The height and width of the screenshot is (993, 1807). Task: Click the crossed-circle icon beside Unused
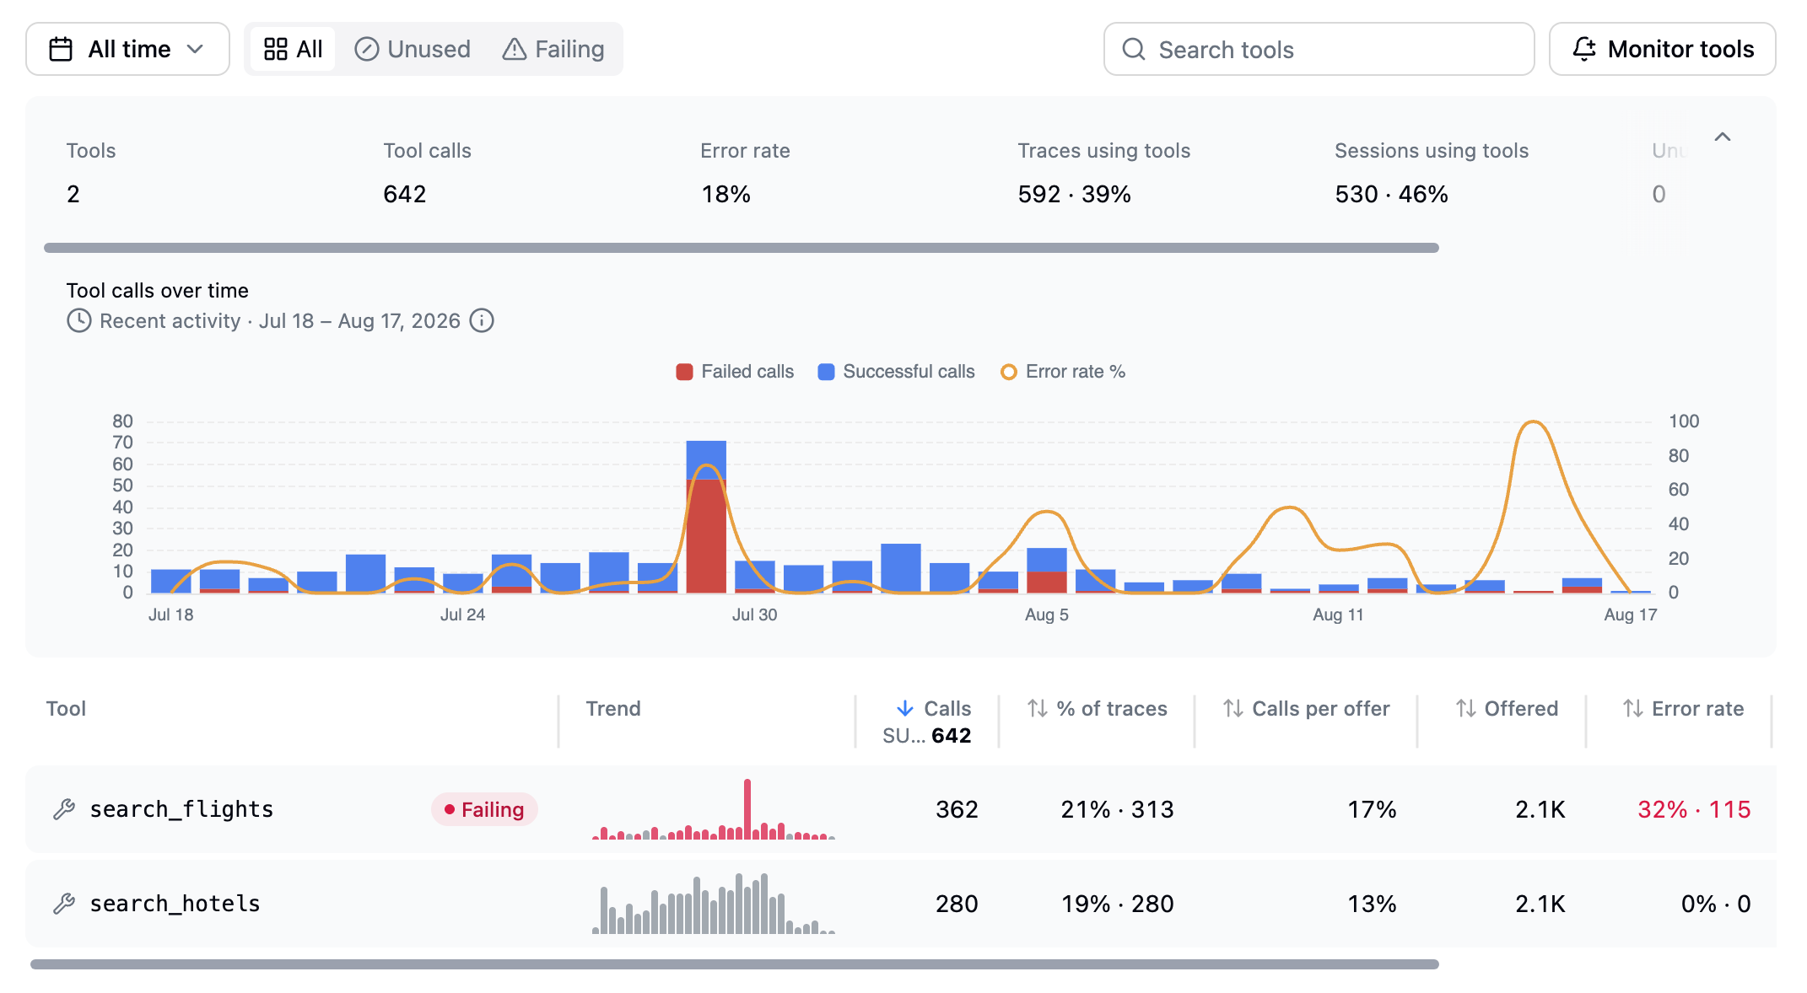(x=366, y=49)
